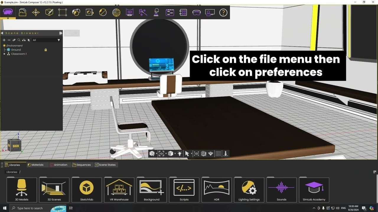This screenshot has width=378, height=212.
Task: Click the Windows taskbar search box
Action: [32, 208]
